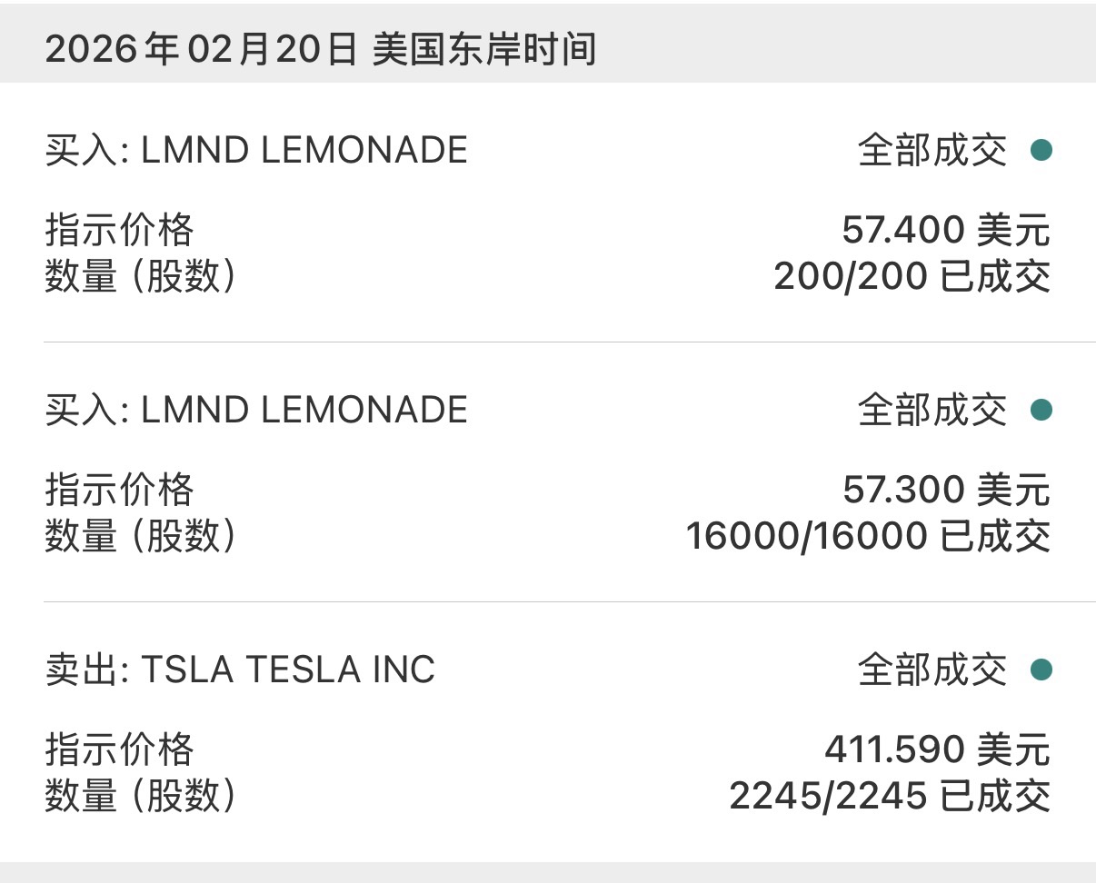Open the LMND buy order priced 57.300
Viewport: 1096px width, 883px height.
coord(256,410)
